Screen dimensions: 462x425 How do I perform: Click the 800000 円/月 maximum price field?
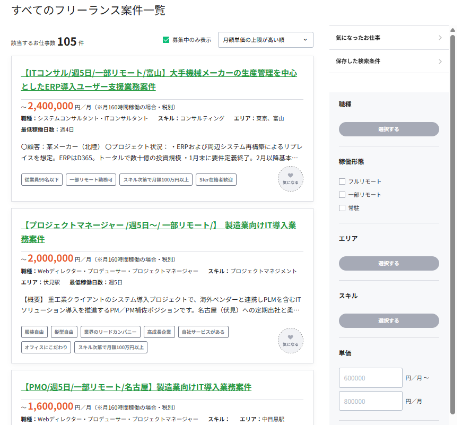click(370, 401)
